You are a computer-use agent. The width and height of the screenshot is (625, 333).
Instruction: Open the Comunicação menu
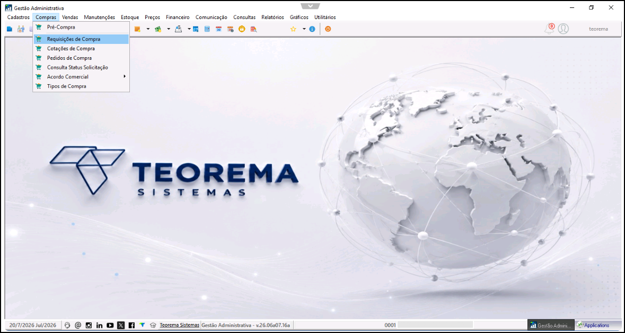click(212, 17)
